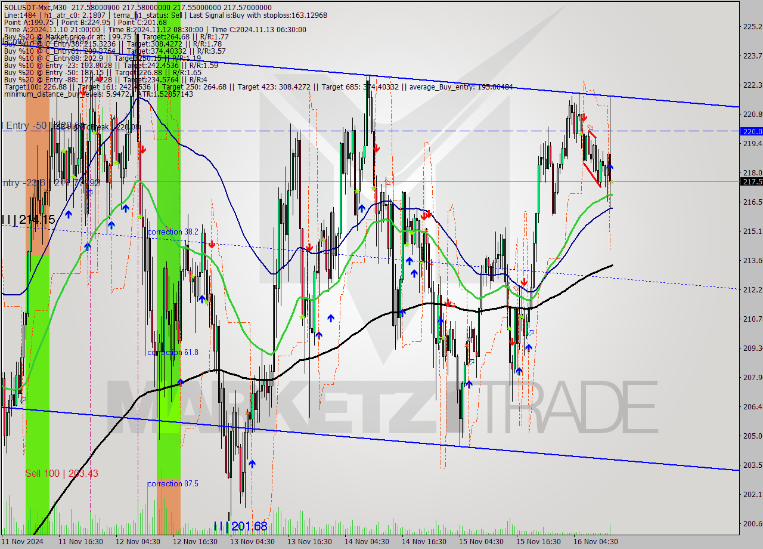Click the 225.2 price axis value
The height and width of the screenshot is (549, 763).
tap(752, 26)
